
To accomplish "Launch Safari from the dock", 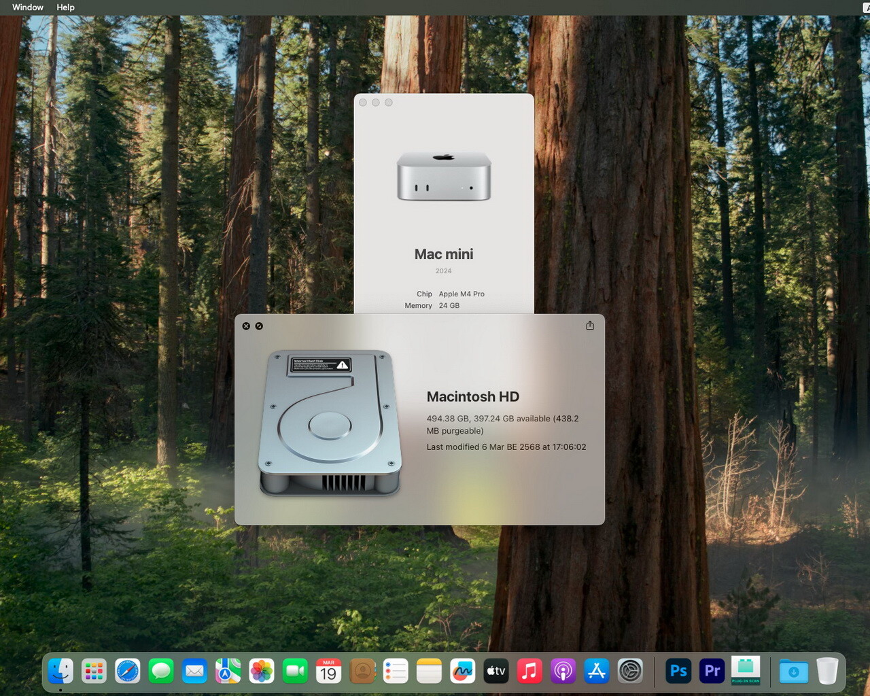I will coord(127,672).
